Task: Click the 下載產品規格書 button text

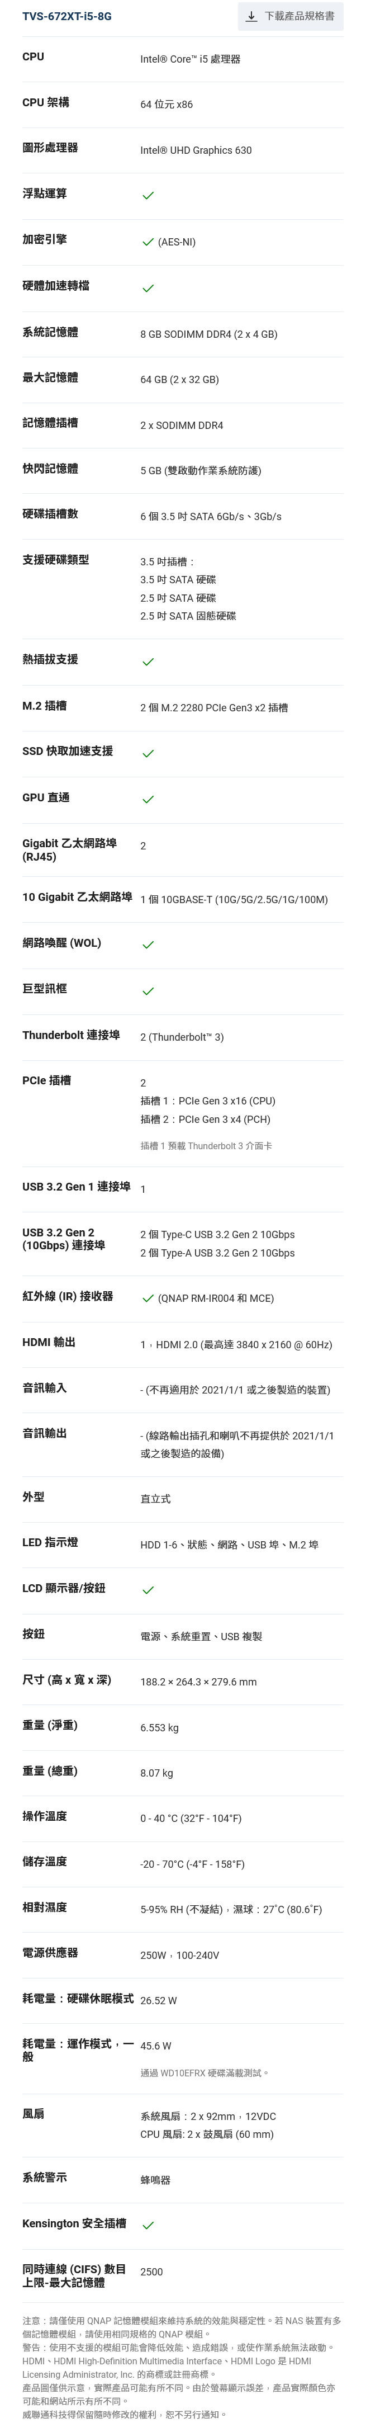Action: coord(299,16)
